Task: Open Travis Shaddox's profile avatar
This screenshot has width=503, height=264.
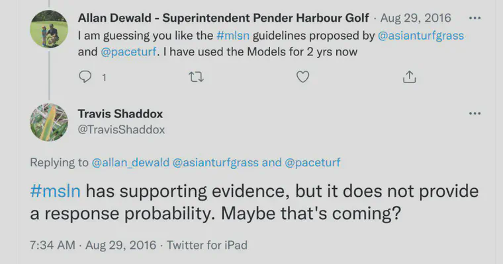Action: point(49,122)
